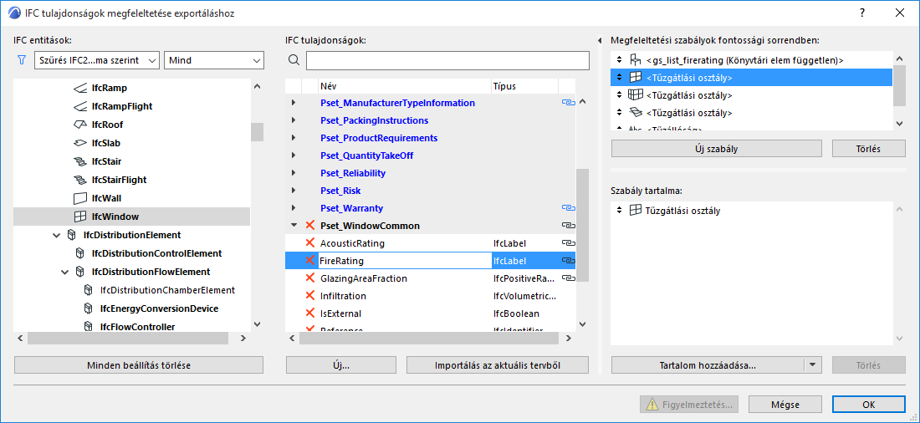Screen dimensions: 920x423
Task: Click the IfcStair icon
Action: 79,161
